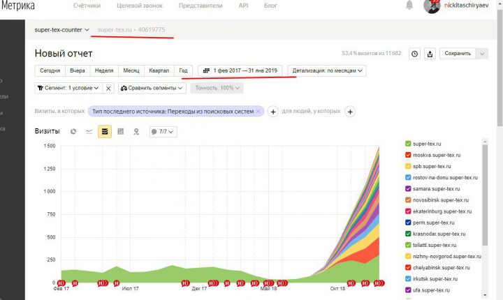Open the super-tex-counter dropdown
The width and height of the screenshot is (503, 300).
[x=61, y=30]
